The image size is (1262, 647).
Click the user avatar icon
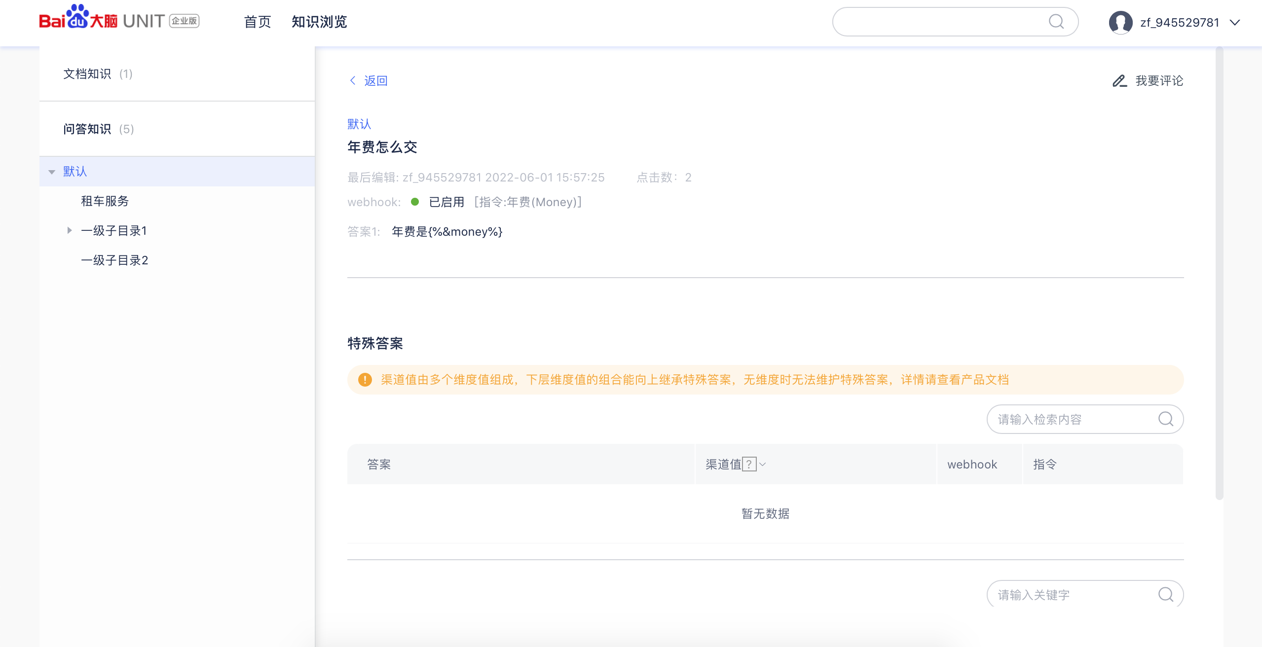point(1120,22)
